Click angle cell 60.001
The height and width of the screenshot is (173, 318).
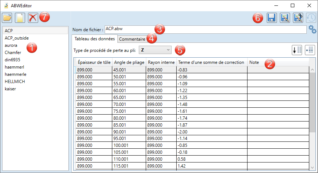pyautogui.click(x=129, y=90)
